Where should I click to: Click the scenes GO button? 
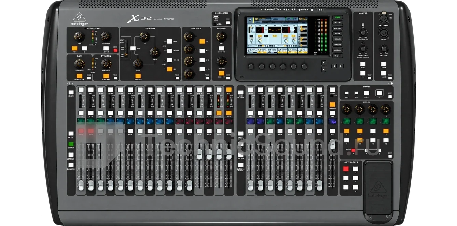pyautogui.click(x=379, y=93)
